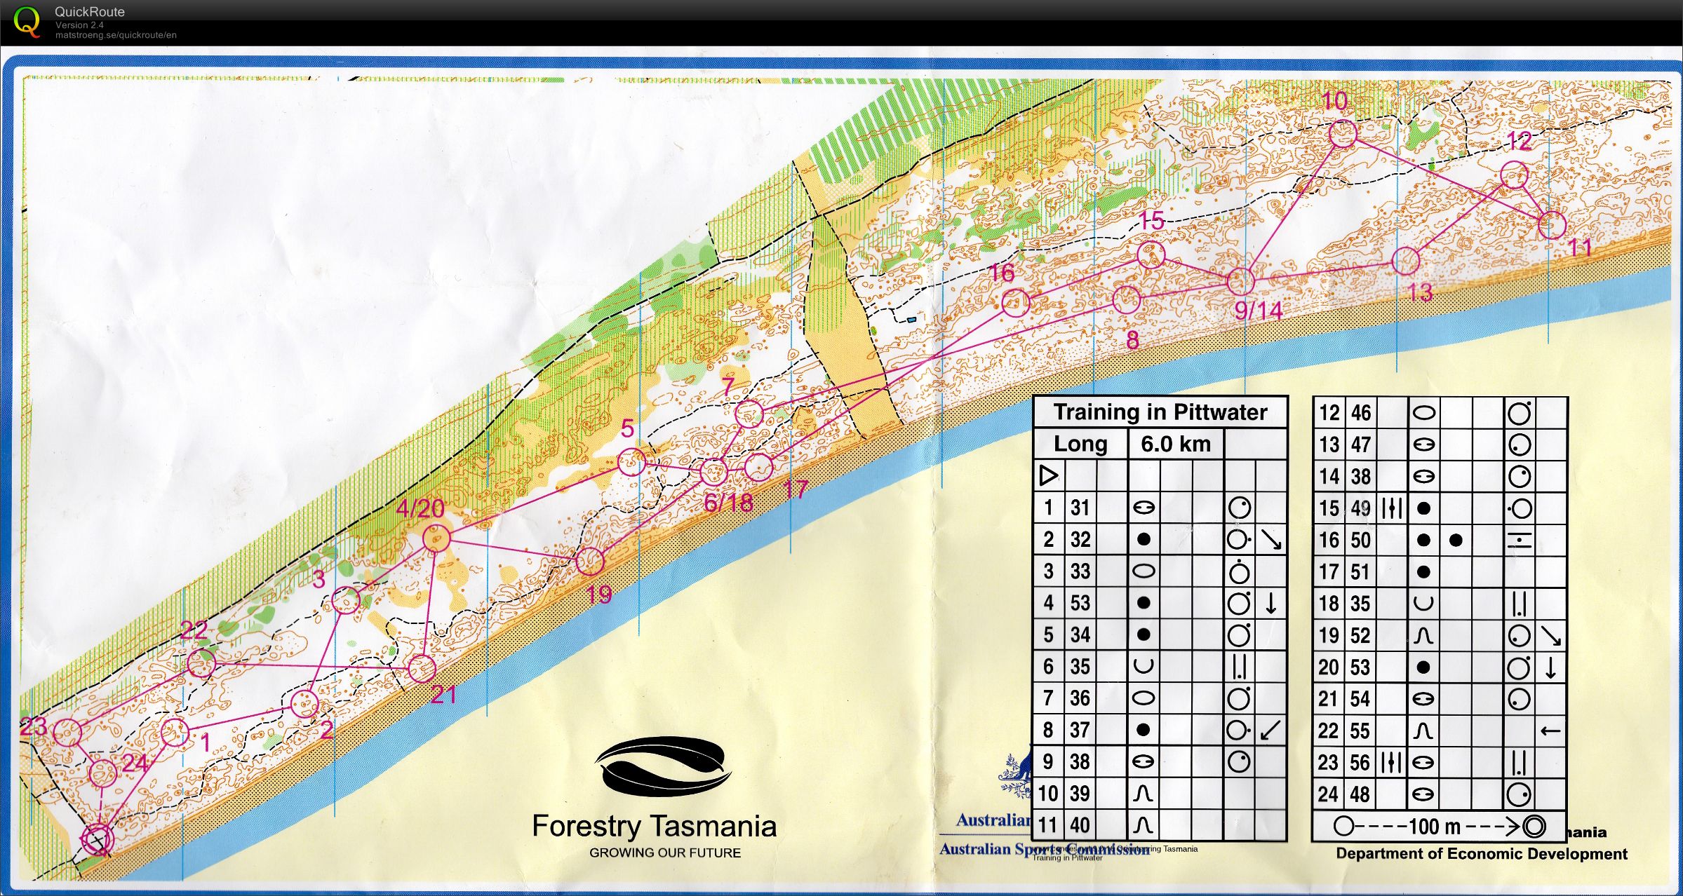
Task: Click the QuickRoute Q logo icon
Action: (x=28, y=21)
